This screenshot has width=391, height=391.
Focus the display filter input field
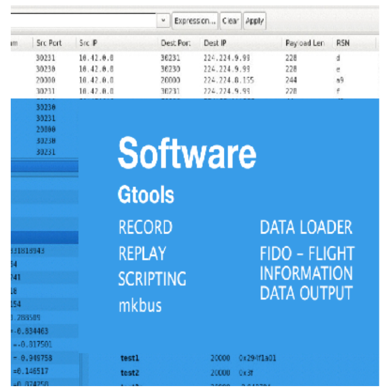pyautogui.click(x=83, y=21)
